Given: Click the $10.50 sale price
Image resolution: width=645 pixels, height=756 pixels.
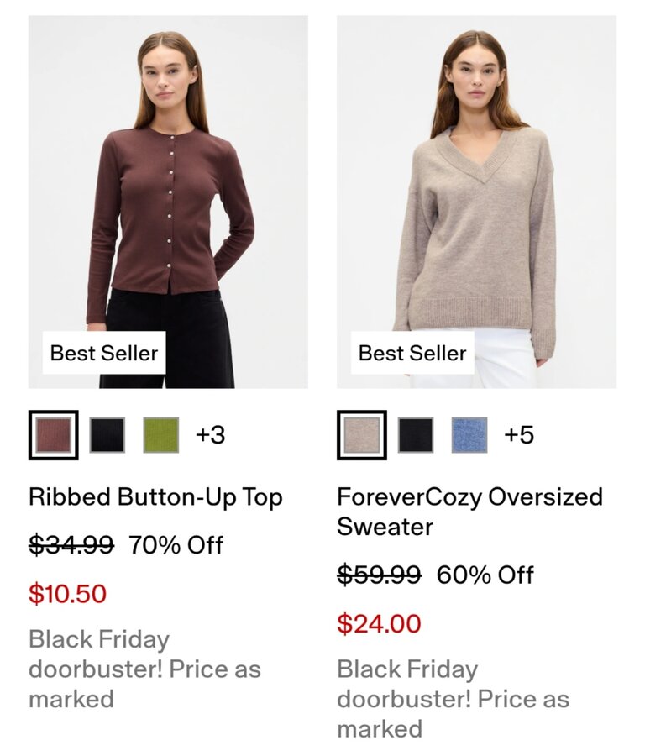Looking at the screenshot, I should click(67, 594).
